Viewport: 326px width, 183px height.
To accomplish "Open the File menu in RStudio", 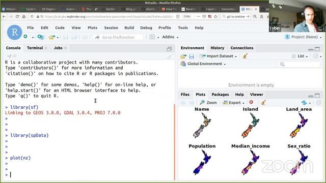I will (31, 28).
